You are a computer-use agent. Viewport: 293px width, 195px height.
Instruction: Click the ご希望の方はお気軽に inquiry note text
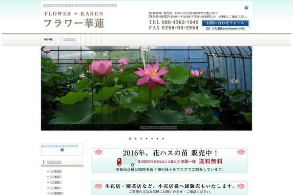[x=170, y=192]
